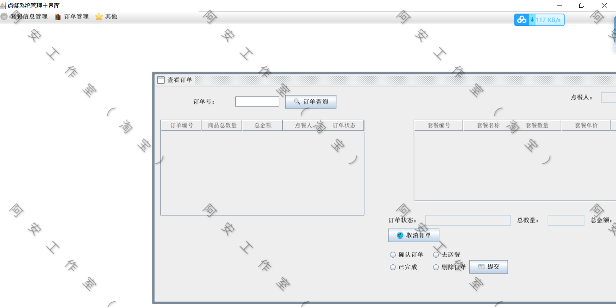Click the 订单状态 text field
The height and width of the screenshot is (307, 616).
click(x=468, y=220)
